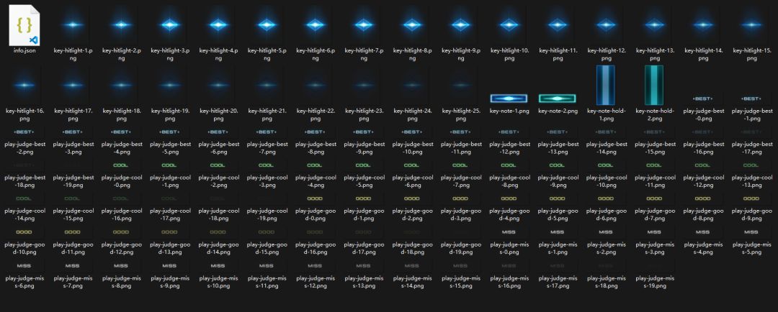Select the info.json file icon
Image resolution: width=778 pixels, height=312 pixels.
[24, 24]
